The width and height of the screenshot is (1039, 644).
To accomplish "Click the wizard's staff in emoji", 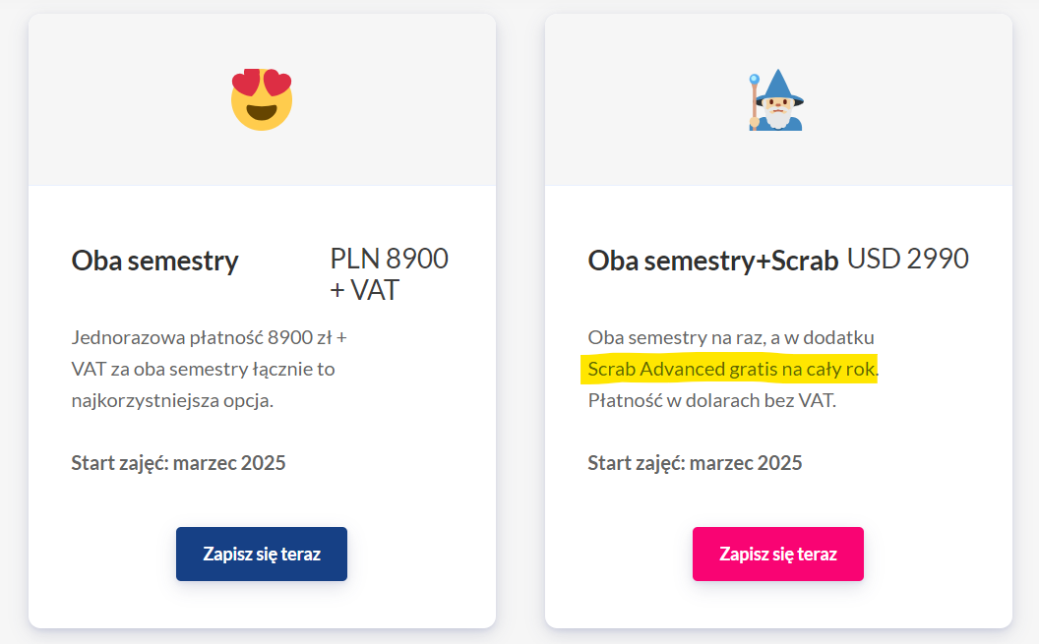I will click(x=754, y=102).
